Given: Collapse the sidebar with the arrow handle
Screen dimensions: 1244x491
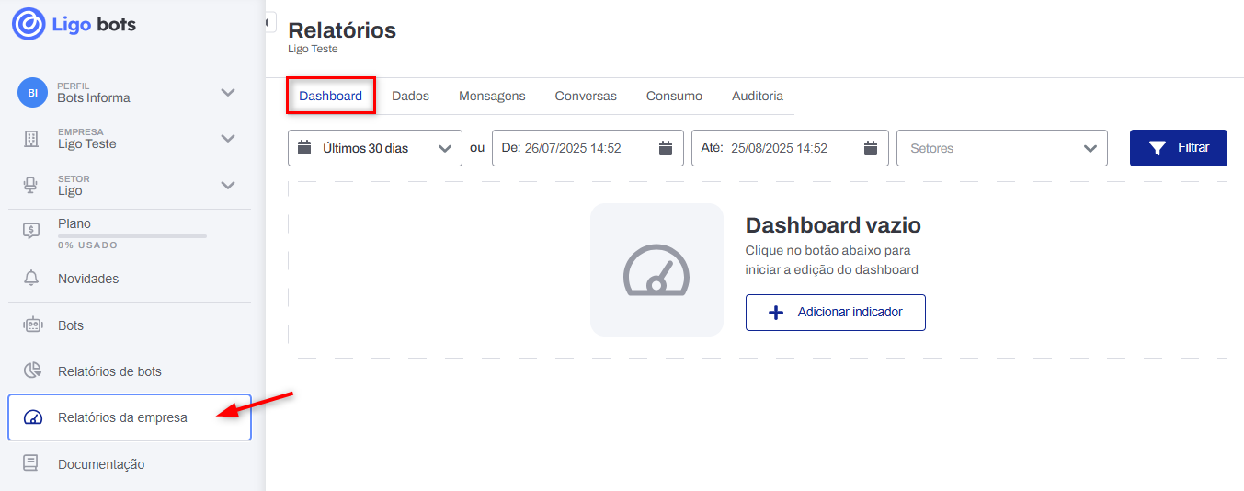Looking at the screenshot, I should tap(269, 22).
